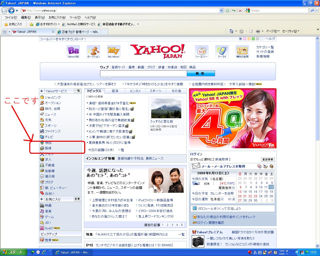
Task: Open the city selector dropdown next to 尾張旭市
Action: 233,188
